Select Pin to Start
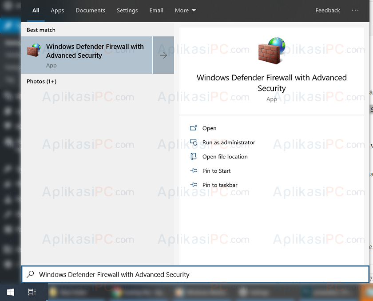373x301 pixels. pos(216,171)
